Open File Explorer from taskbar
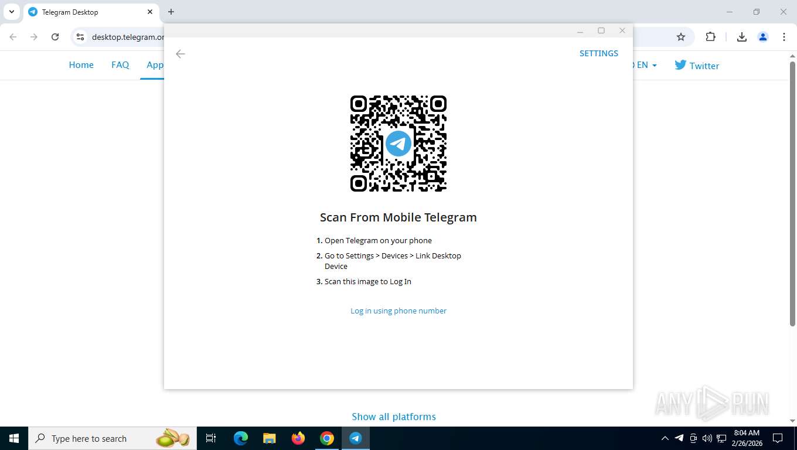The height and width of the screenshot is (450, 797). coord(270,438)
